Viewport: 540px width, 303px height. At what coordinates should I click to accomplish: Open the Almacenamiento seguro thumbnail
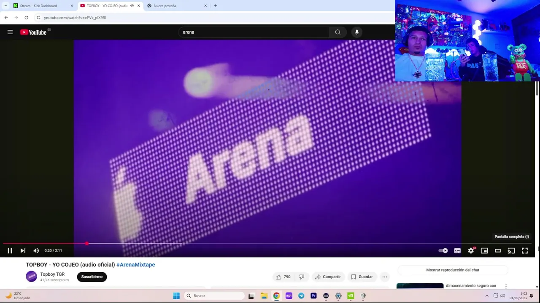coord(420,286)
